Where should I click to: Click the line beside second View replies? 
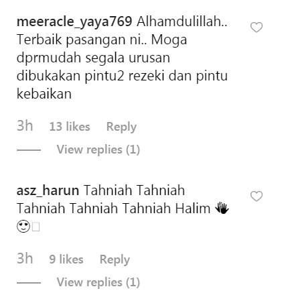[x=29, y=283]
